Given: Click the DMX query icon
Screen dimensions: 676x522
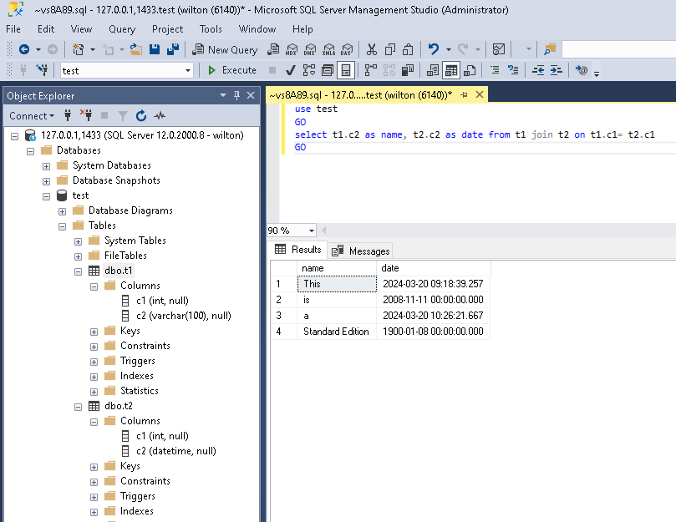Looking at the screenshot, I should [310, 49].
